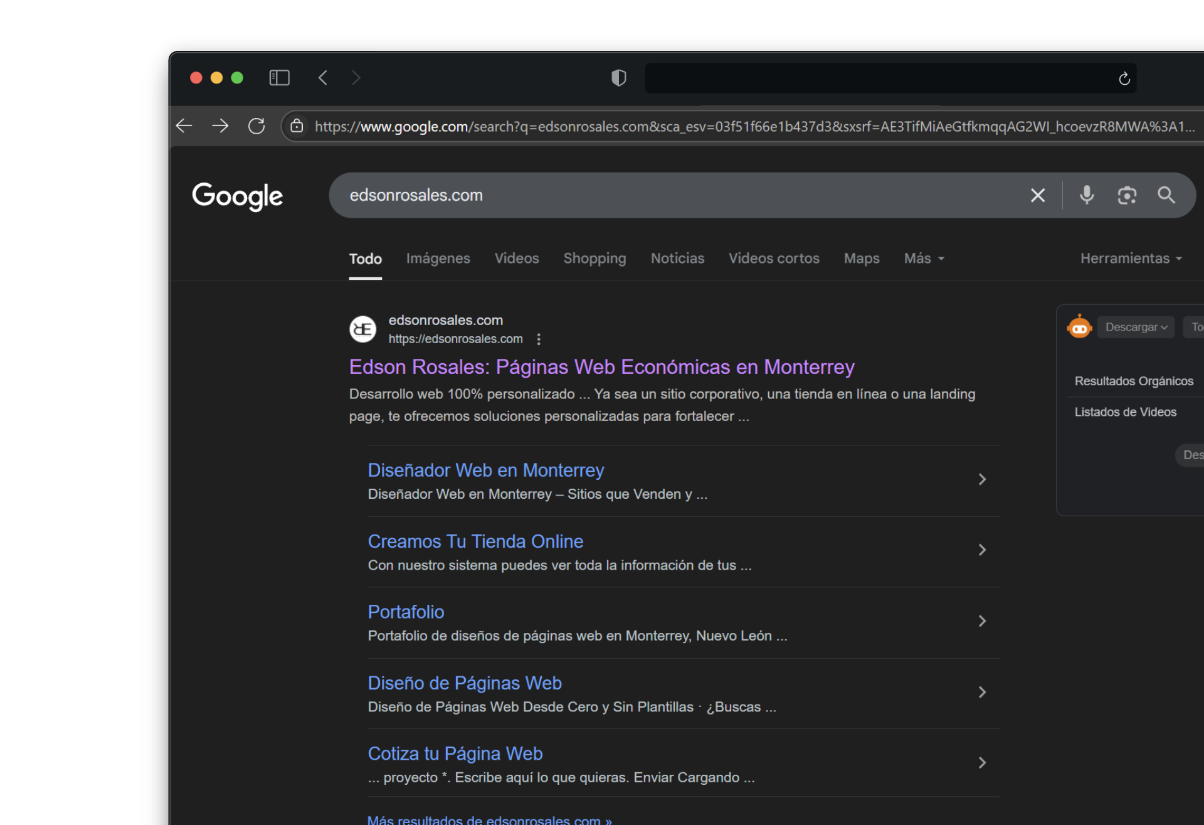
Task: Open the privacy shield icon
Action: (618, 78)
